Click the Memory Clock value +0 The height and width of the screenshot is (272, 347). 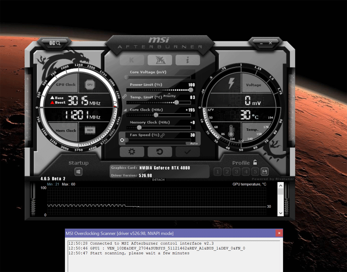(193, 122)
